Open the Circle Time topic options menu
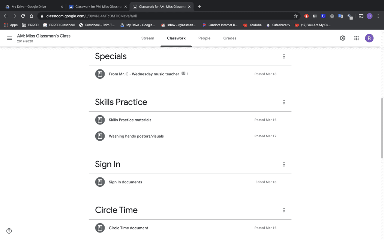Screen dimensions: 384x240 tap(284, 210)
